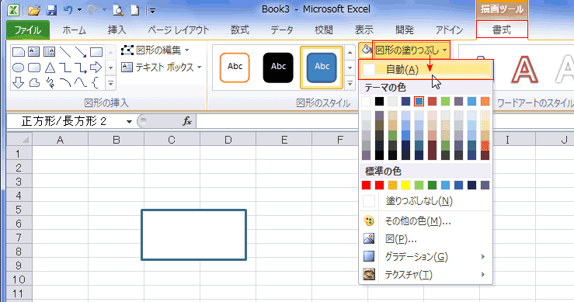Select the Oval shape
Image resolution: width=574 pixels, height=302 pixels.
pyautogui.click(x=19, y=68)
